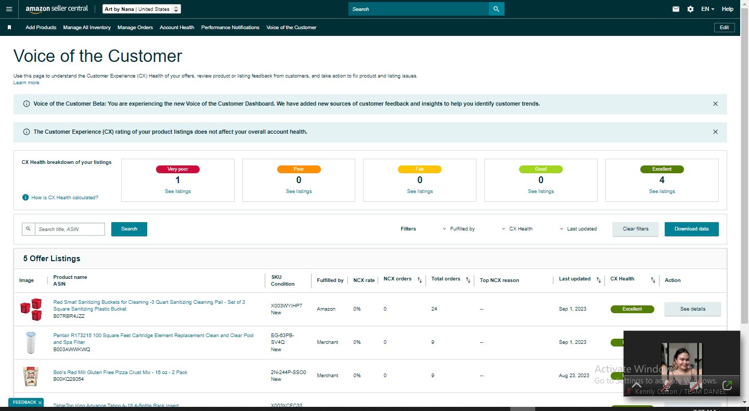The height and width of the screenshot is (411, 749).
Task: Click the B07RBR4JZZ ASIN text
Action: click(69, 316)
